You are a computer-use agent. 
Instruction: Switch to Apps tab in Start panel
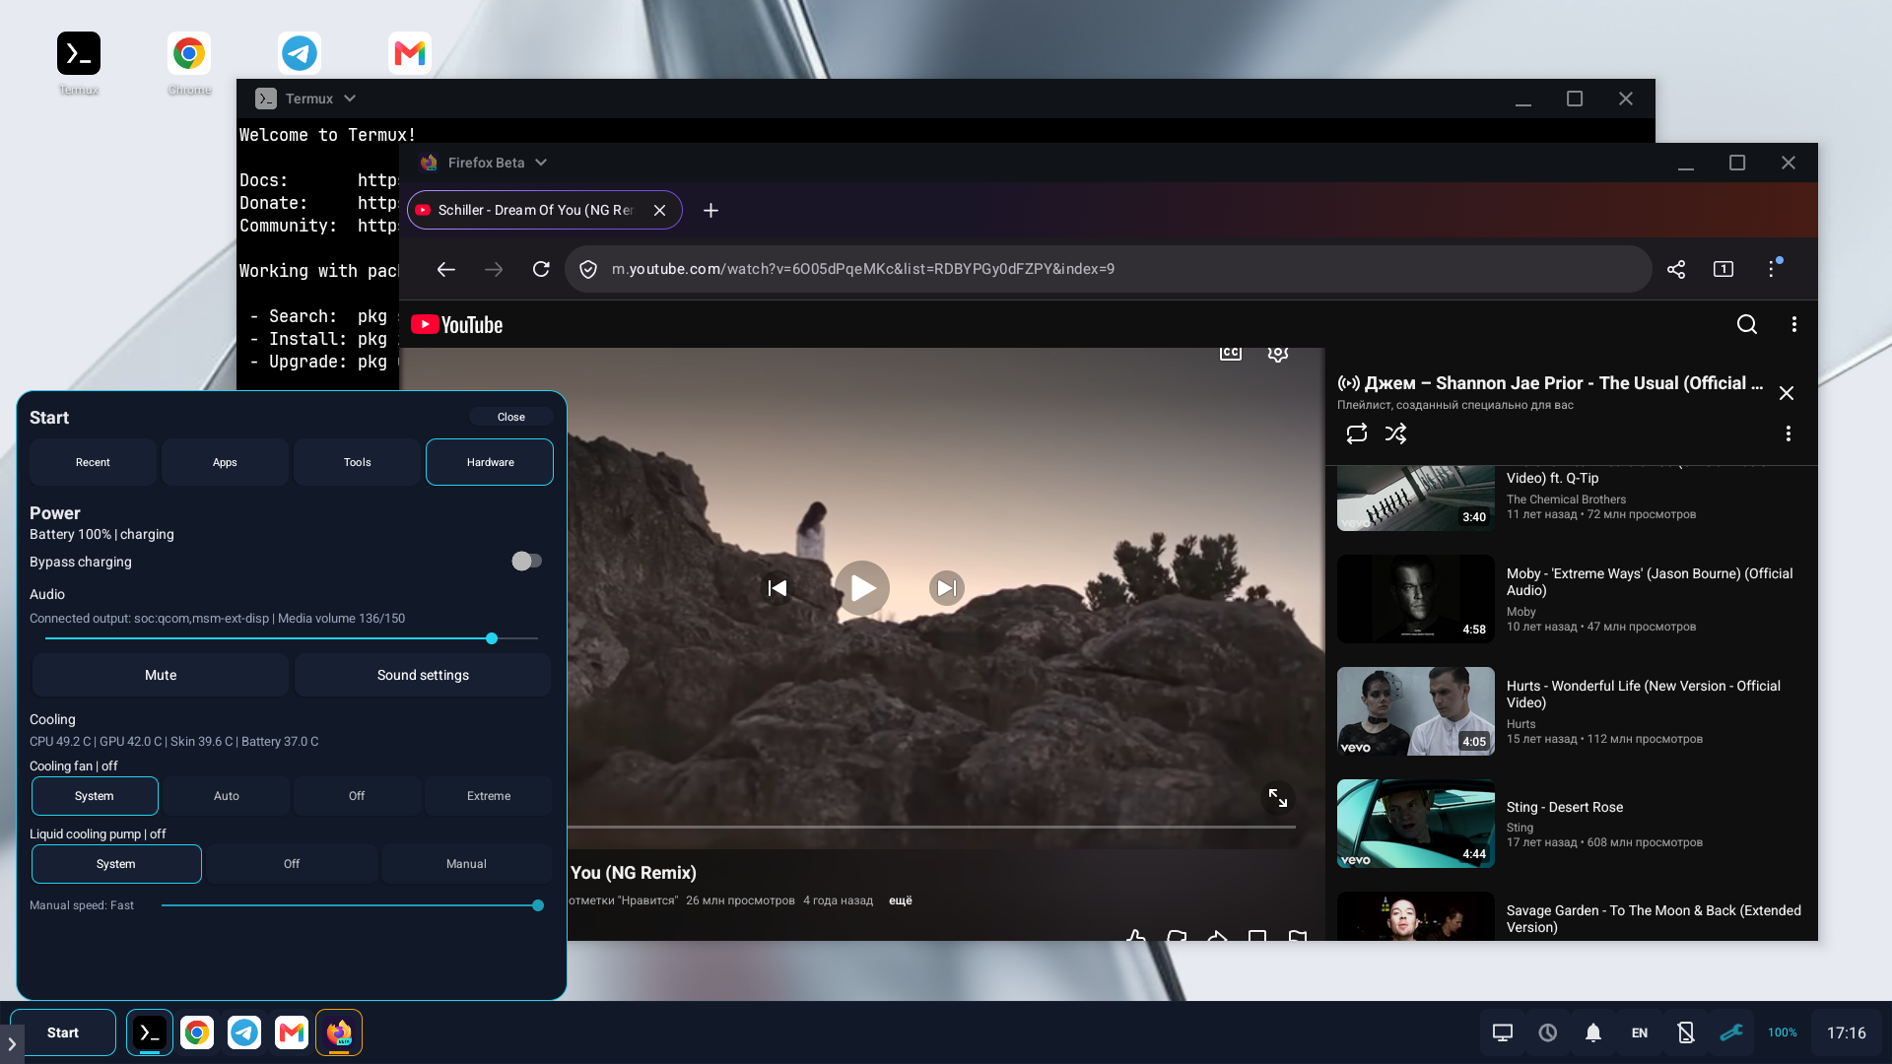point(225,462)
